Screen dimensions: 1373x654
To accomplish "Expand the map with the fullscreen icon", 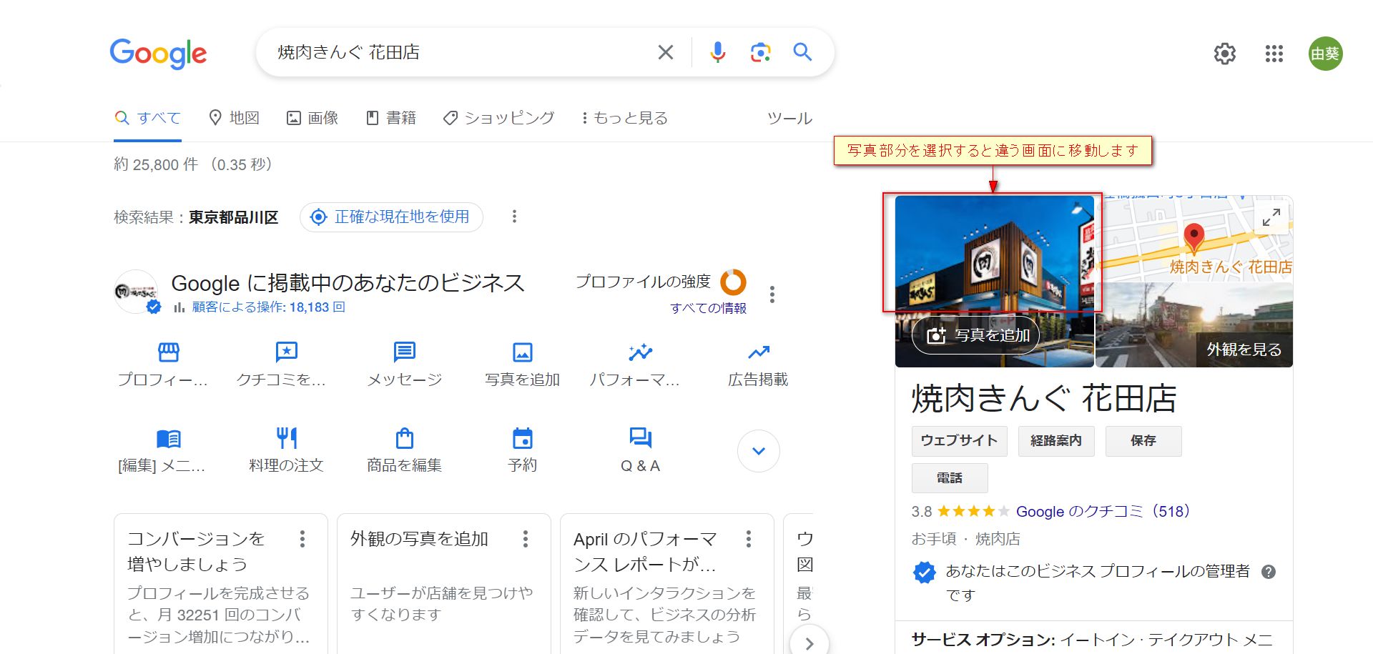I will 1271,217.
